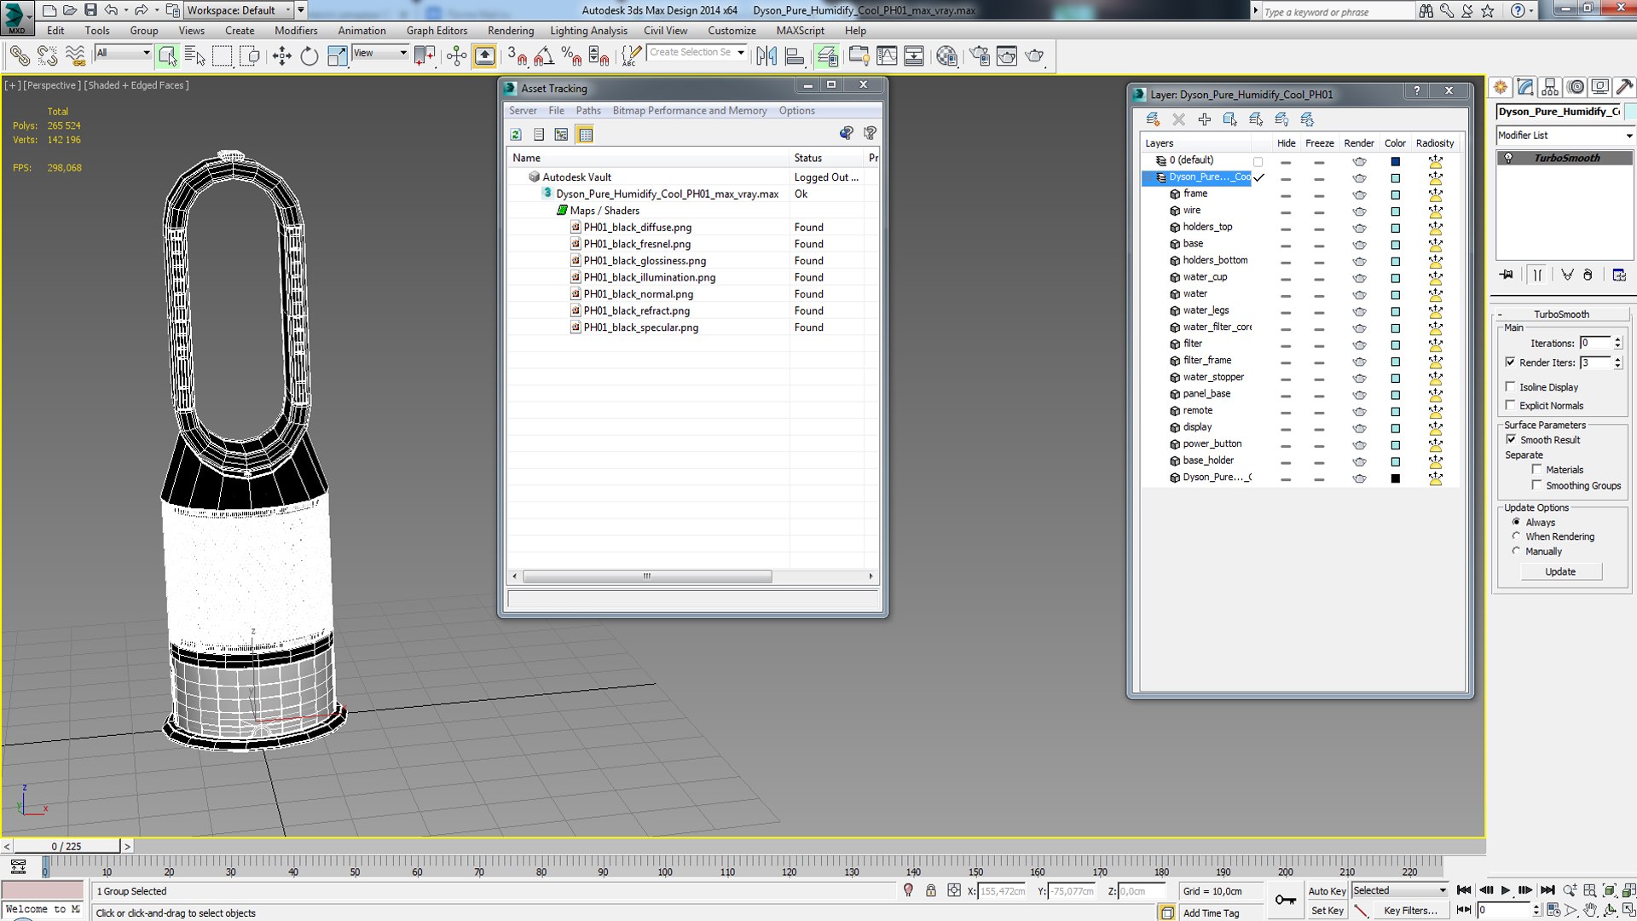Open the Selected key filter dropdown

(1400, 890)
